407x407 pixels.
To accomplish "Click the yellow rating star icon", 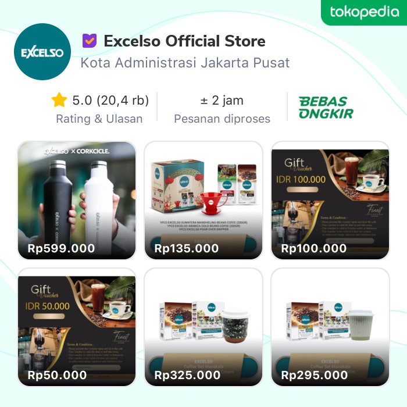I will (59, 100).
